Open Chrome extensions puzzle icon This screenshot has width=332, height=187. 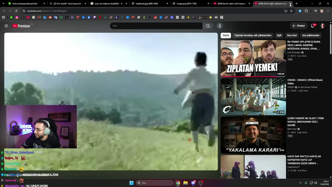(x=306, y=11)
